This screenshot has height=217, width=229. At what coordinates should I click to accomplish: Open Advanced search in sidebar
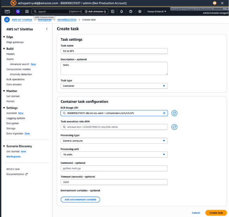[x=19, y=64]
